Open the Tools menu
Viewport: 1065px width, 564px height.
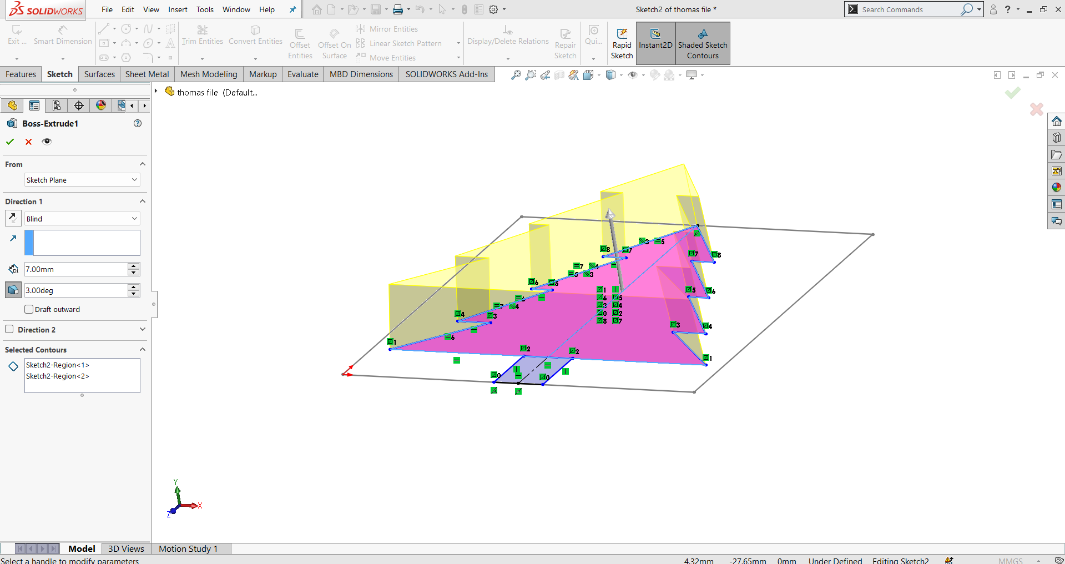click(205, 9)
